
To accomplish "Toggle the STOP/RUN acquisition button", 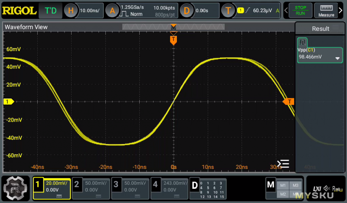I will point(300,11).
